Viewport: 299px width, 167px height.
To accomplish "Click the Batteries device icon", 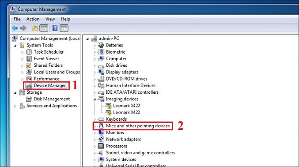I will (x=101, y=45).
